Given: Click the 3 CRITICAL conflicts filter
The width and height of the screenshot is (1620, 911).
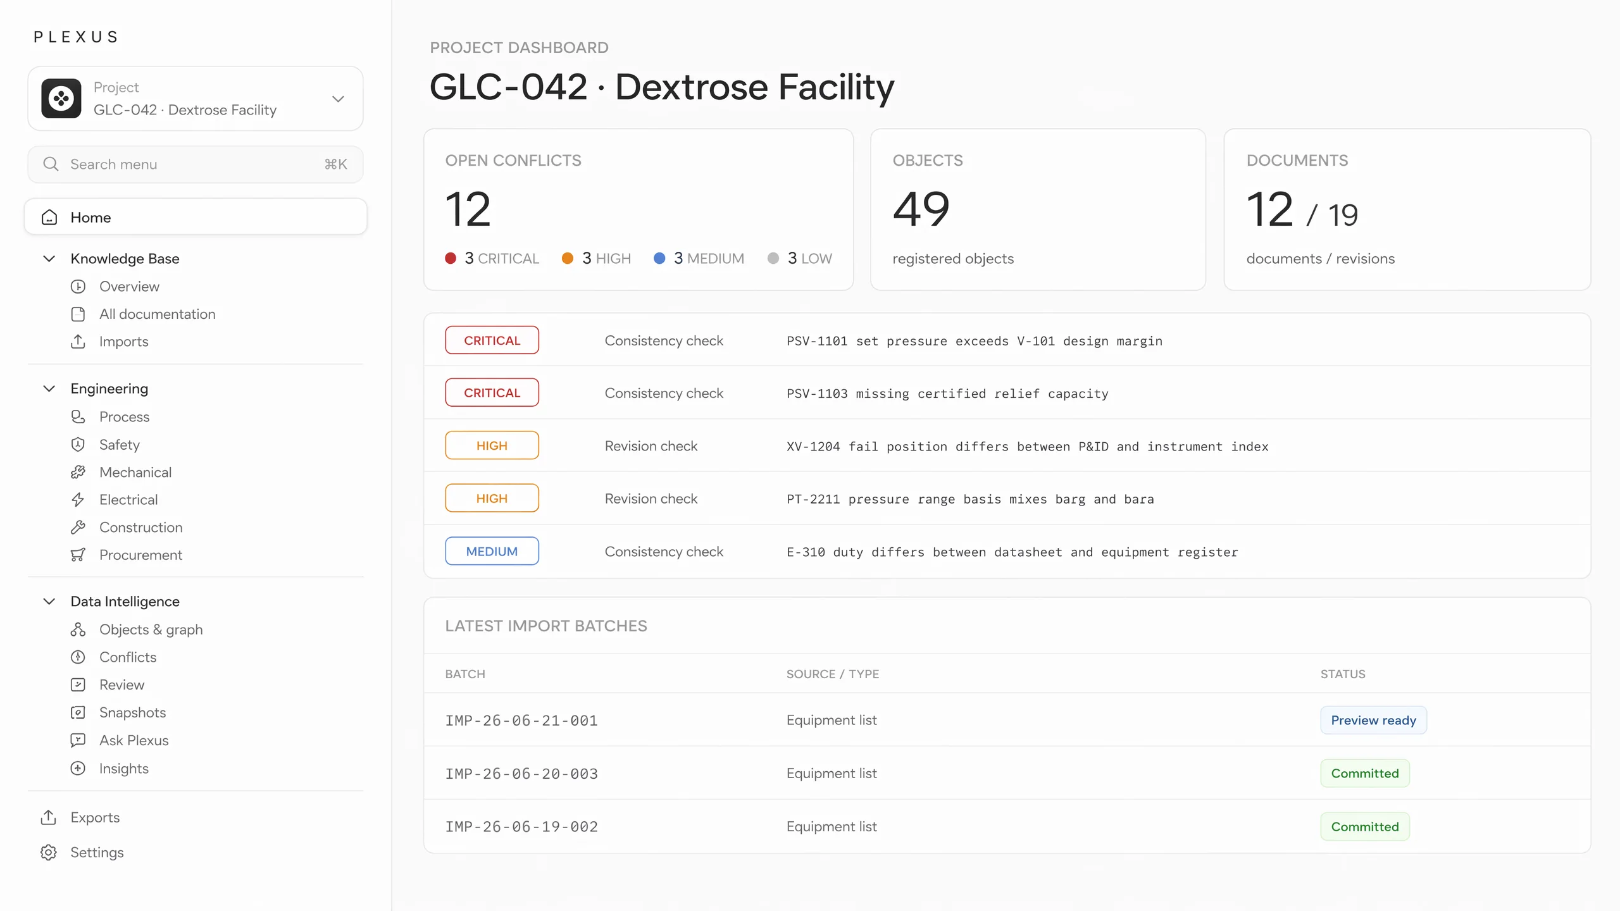Looking at the screenshot, I should (x=492, y=259).
